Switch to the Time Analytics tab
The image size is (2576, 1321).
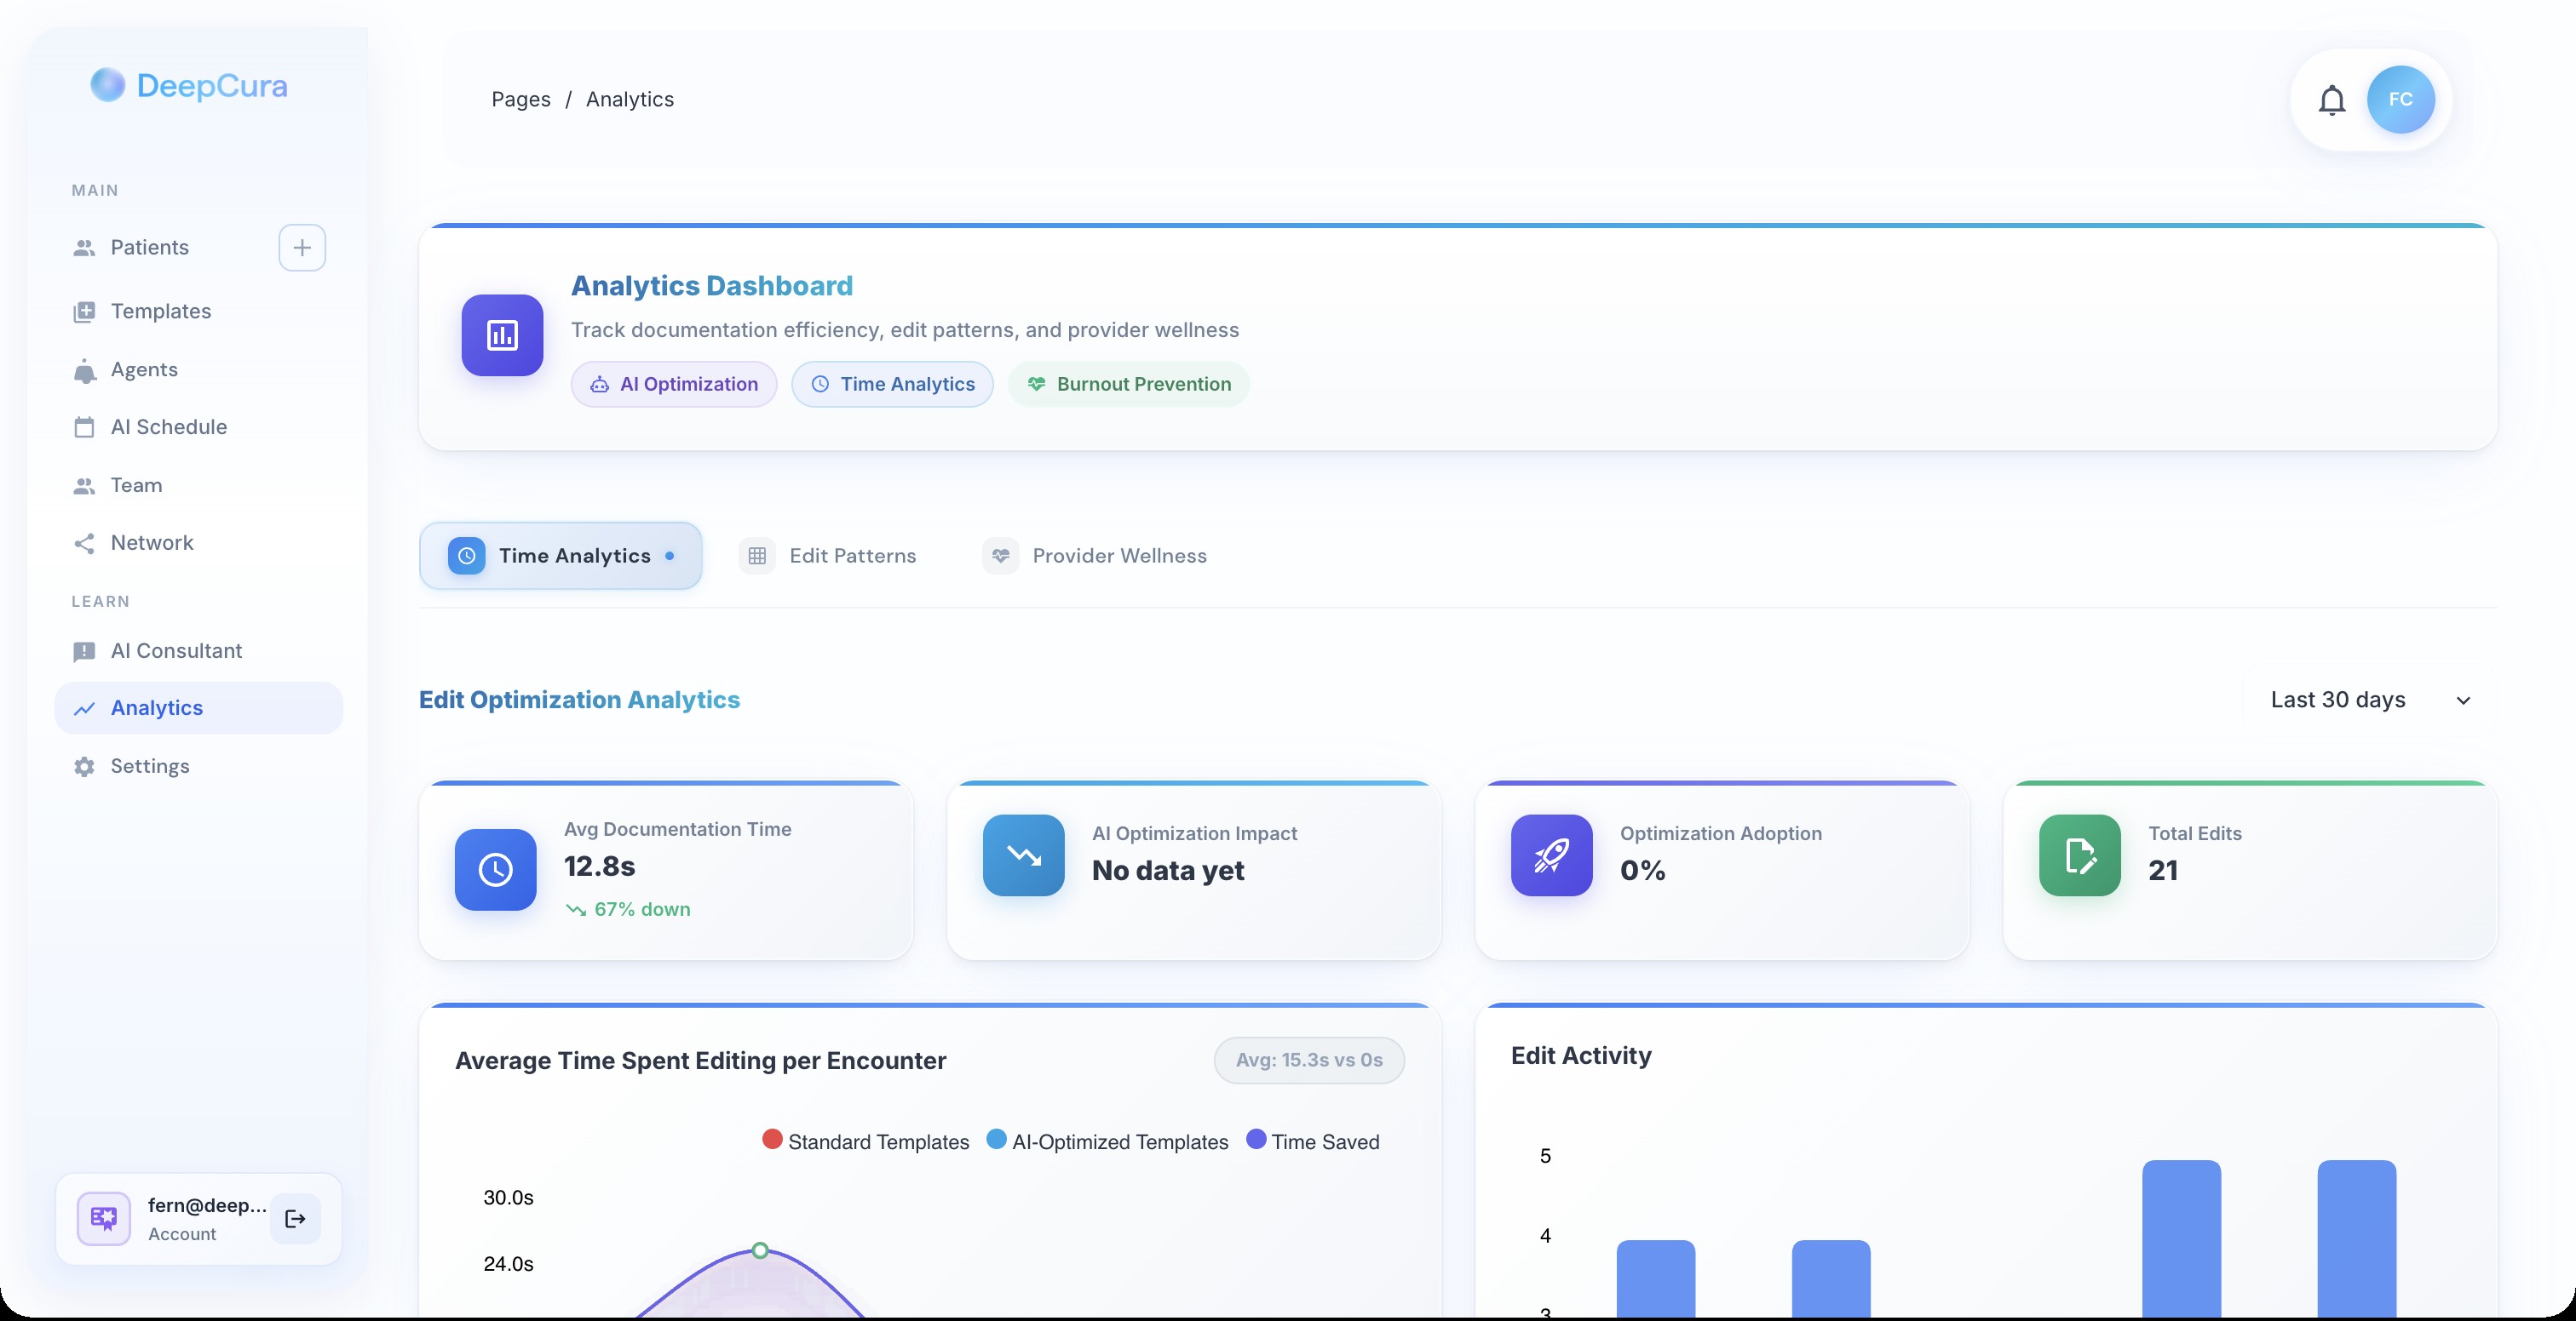(560, 556)
